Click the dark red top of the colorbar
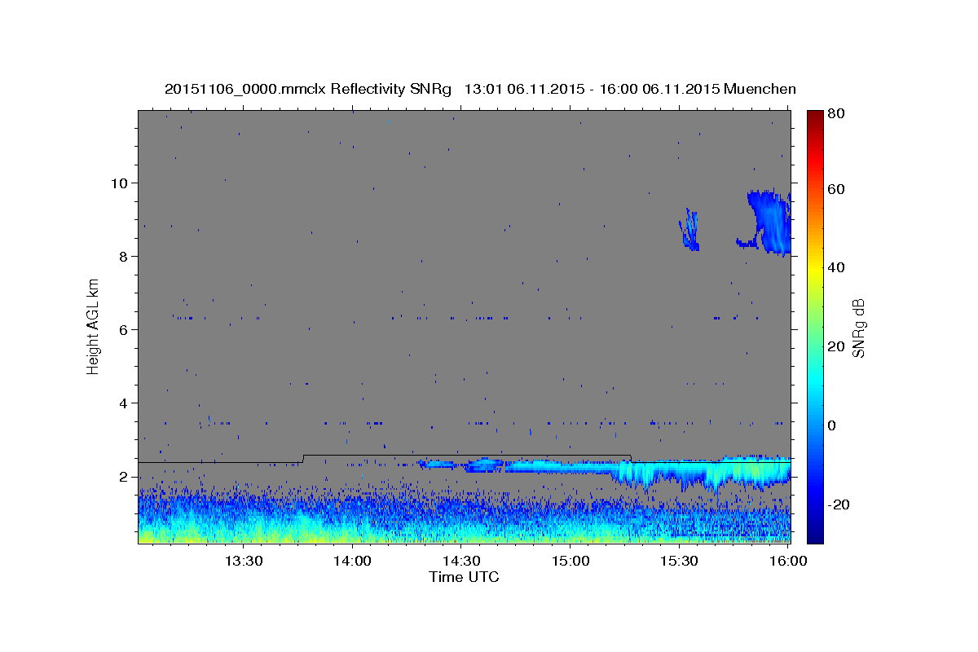The image size is (978, 652). 815,118
